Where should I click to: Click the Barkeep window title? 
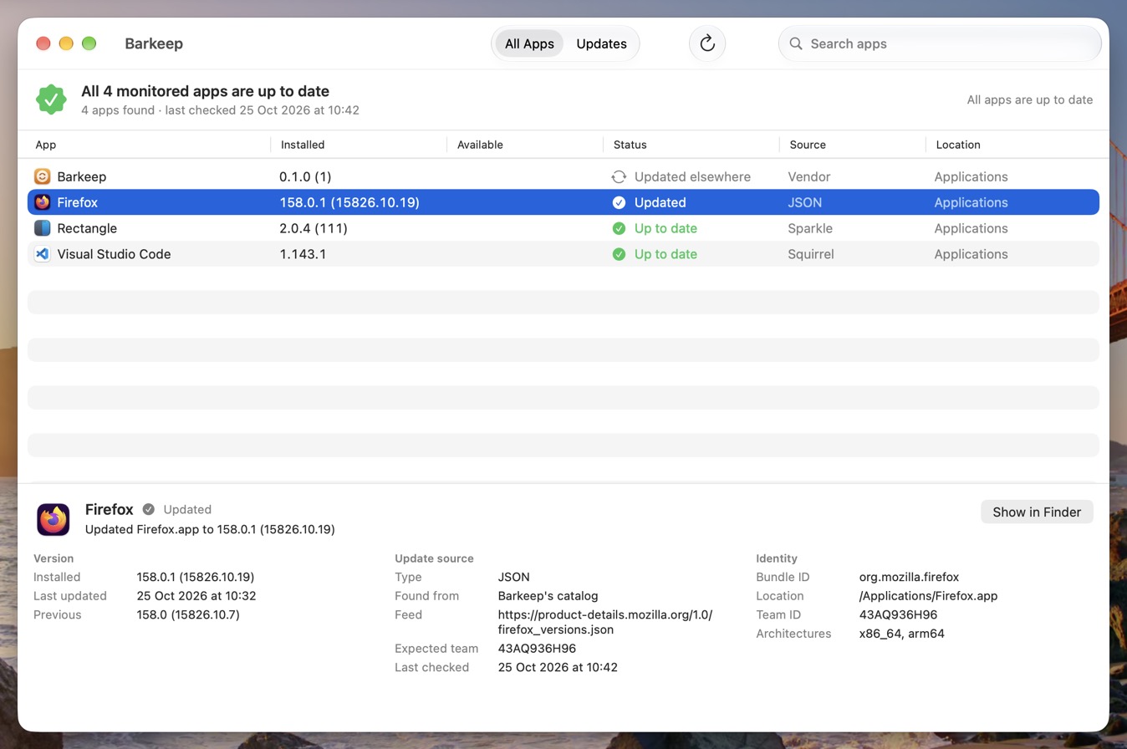pos(154,43)
